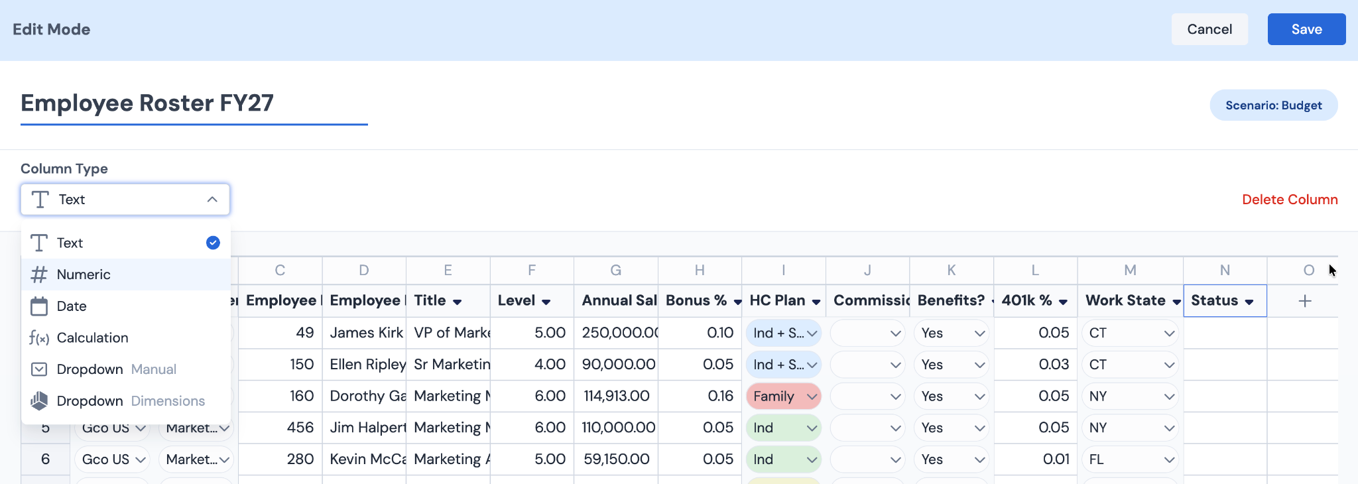Click the Save button
This screenshot has width=1358, height=484.
tap(1306, 29)
